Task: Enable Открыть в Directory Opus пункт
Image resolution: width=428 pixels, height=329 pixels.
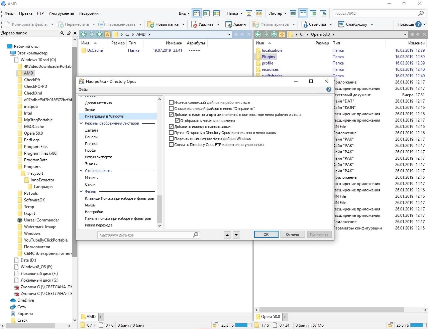Action: point(171,133)
